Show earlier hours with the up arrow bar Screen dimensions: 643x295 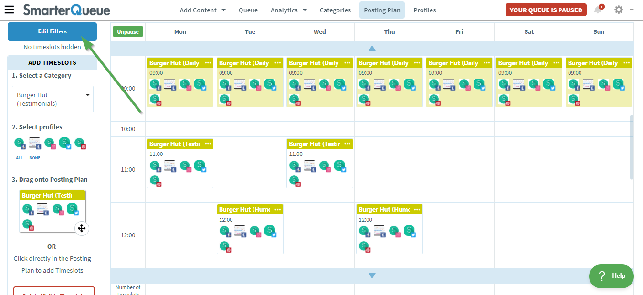pos(372,48)
